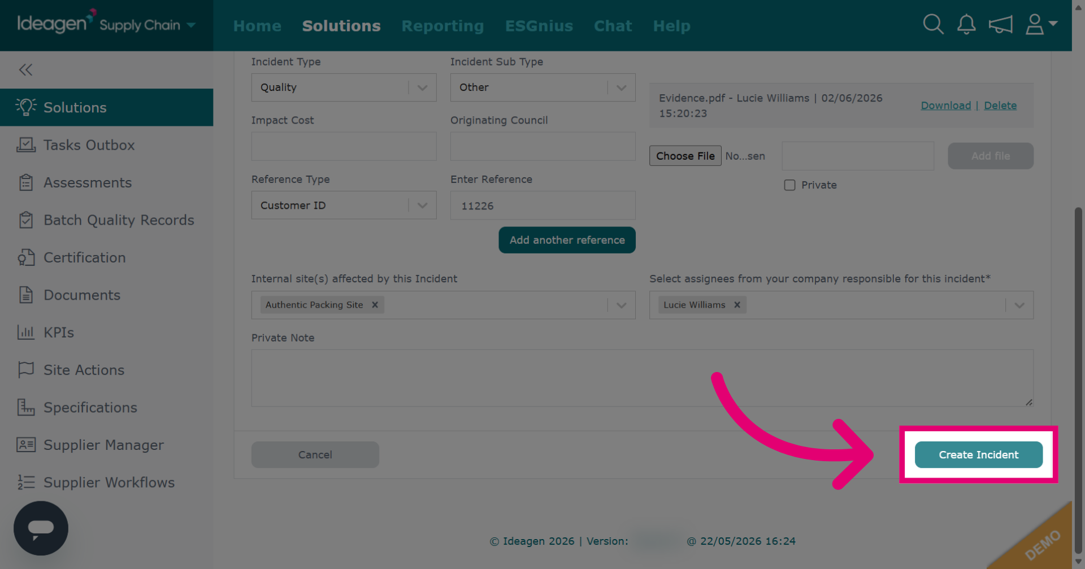The height and width of the screenshot is (569, 1085).
Task: Click the Ideagen logo
Action: [x=56, y=23]
